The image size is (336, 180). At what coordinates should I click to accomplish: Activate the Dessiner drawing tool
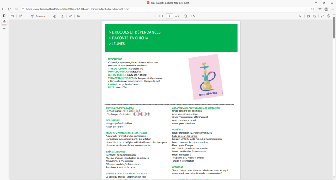[38, 16]
